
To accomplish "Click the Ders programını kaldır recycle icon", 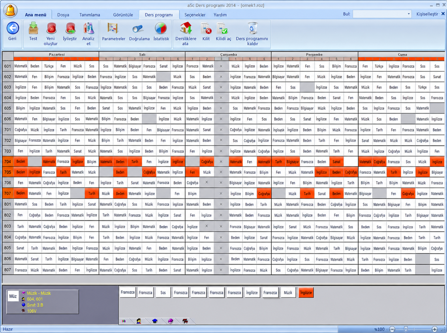I will tap(252, 28).
